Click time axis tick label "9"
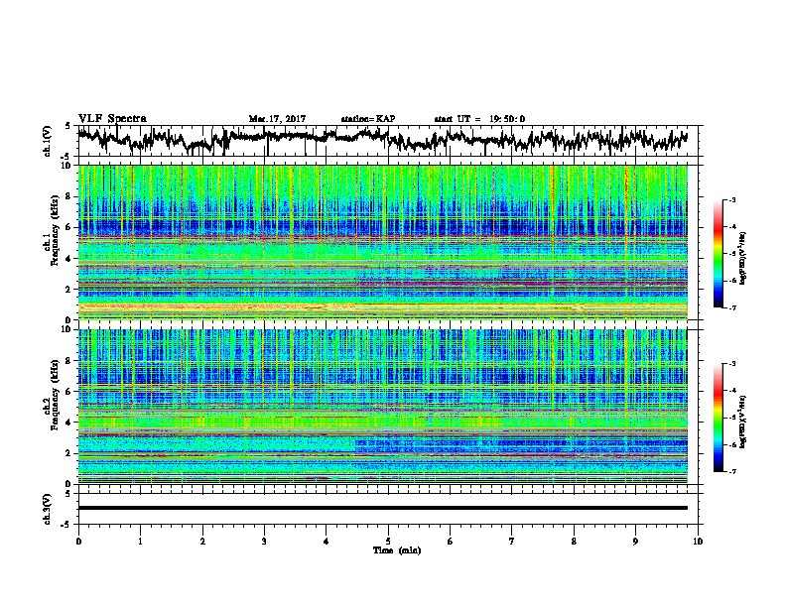 pyautogui.click(x=635, y=542)
